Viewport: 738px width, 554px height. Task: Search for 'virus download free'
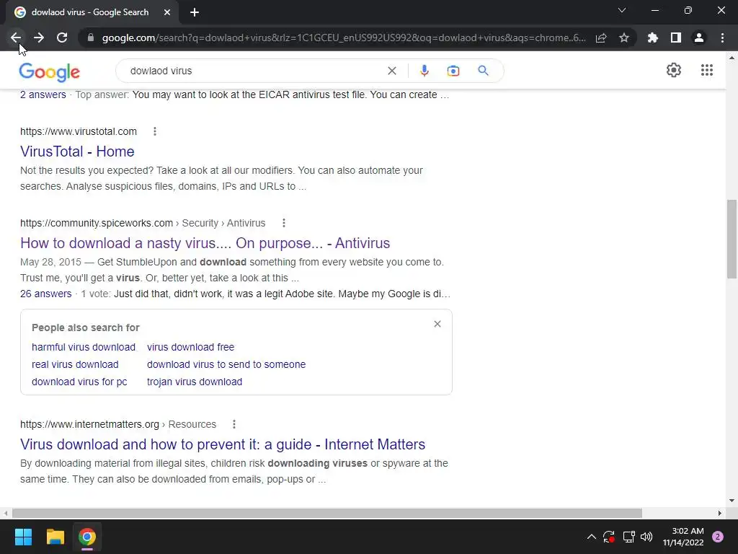(x=190, y=347)
